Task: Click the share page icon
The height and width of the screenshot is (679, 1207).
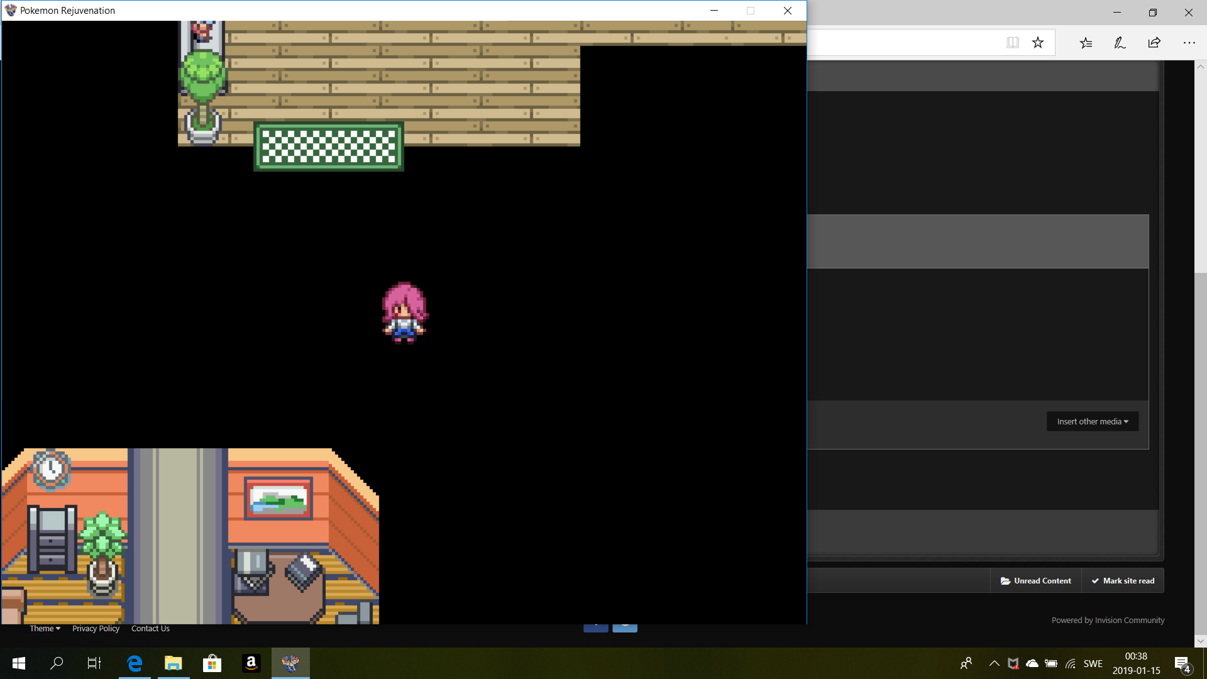Action: click(x=1154, y=43)
